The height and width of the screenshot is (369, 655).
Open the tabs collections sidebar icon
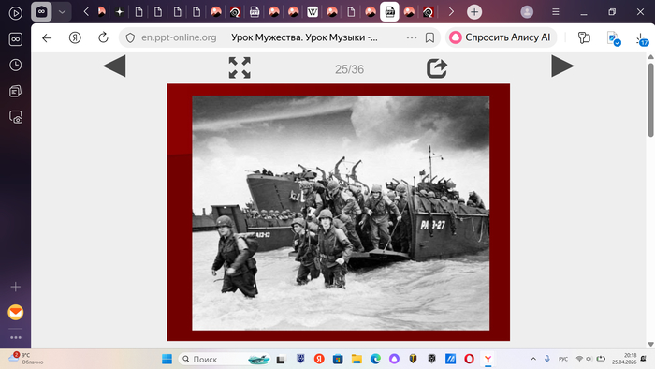coord(16,91)
